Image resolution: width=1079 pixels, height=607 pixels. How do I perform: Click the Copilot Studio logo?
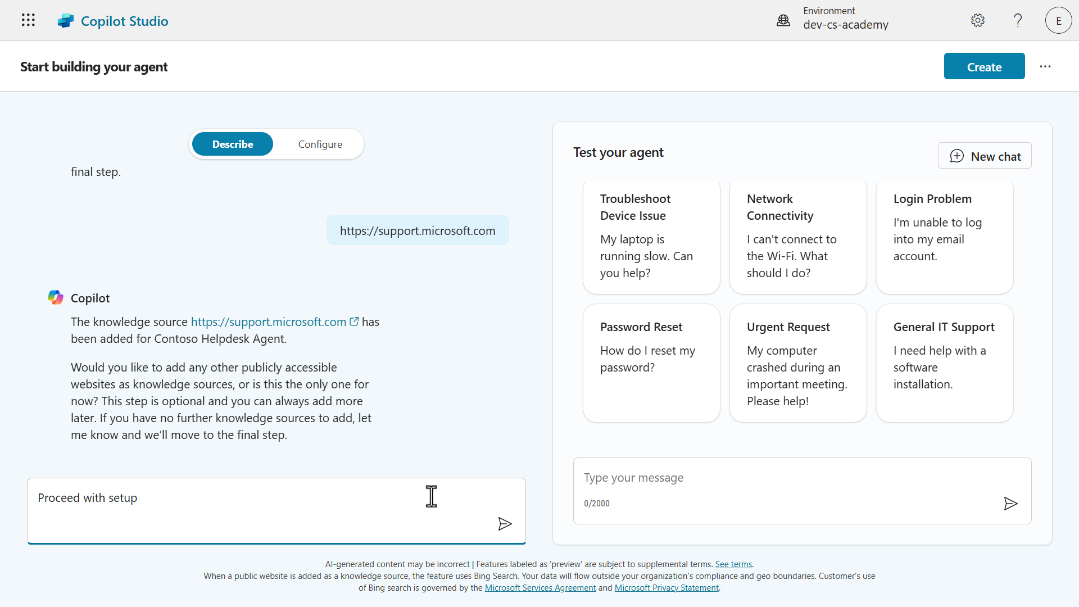65,21
